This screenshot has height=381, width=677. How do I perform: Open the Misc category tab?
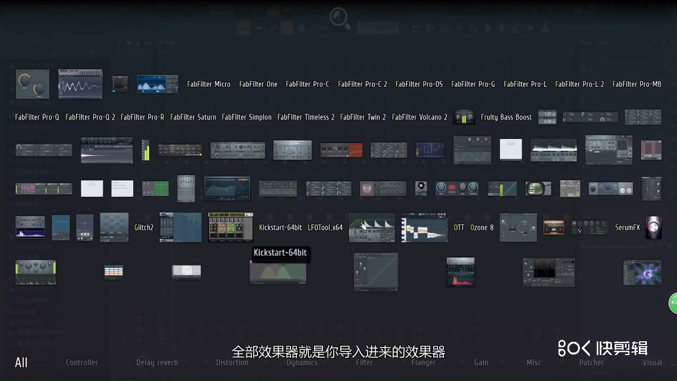click(534, 362)
